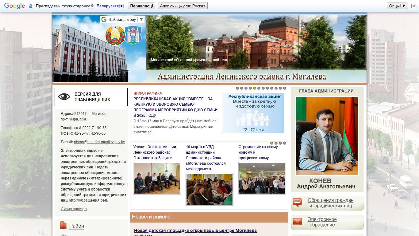Image resolution: width=419 pixels, height=236 pixels.
Task: Click the ГЛАВА АДМИНИСТРАЦИИ heading
Action: click(x=326, y=91)
